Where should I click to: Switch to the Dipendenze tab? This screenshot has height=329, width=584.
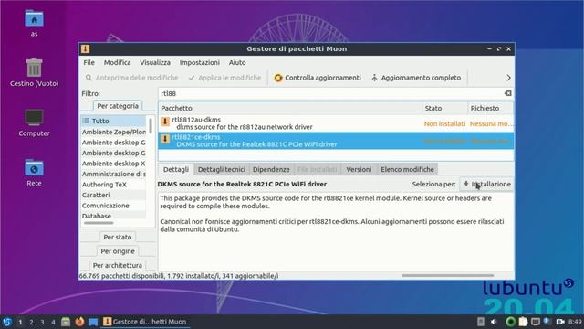coord(271,169)
